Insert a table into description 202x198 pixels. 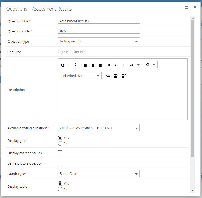pos(124,76)
